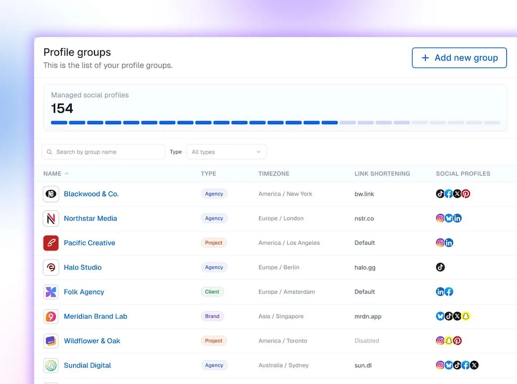Click Wildflower & Oak Instagram profile icon
This screenshot has width=517, height=384.
coord(440,341)
